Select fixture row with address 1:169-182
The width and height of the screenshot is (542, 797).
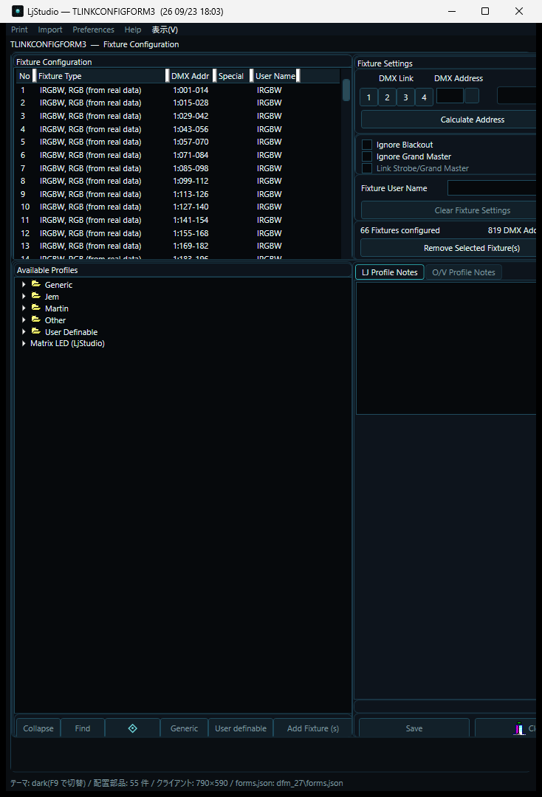[x=178, y=246]
